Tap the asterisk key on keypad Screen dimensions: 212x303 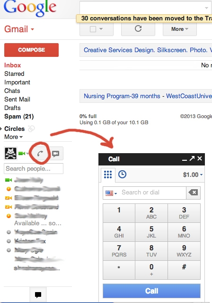click(119, 270)
